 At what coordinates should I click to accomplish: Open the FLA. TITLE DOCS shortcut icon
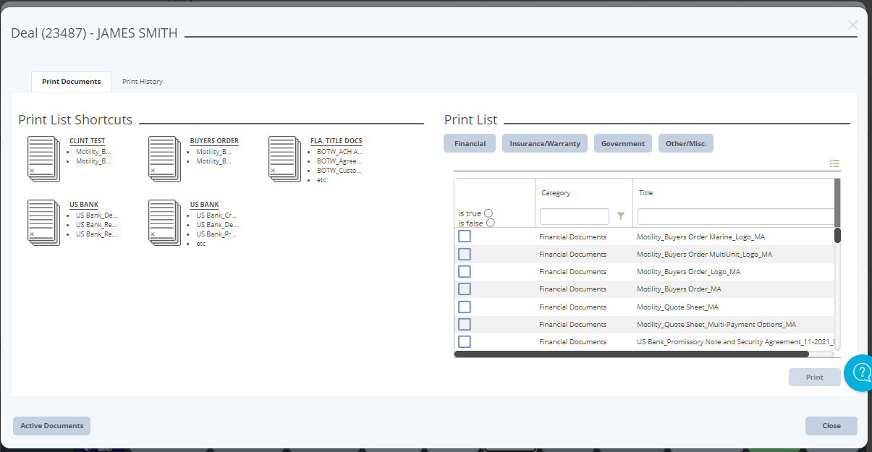[284, 159]
